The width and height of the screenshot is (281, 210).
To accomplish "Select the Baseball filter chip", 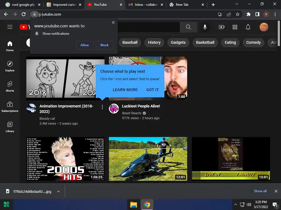I will pos(130,42).
